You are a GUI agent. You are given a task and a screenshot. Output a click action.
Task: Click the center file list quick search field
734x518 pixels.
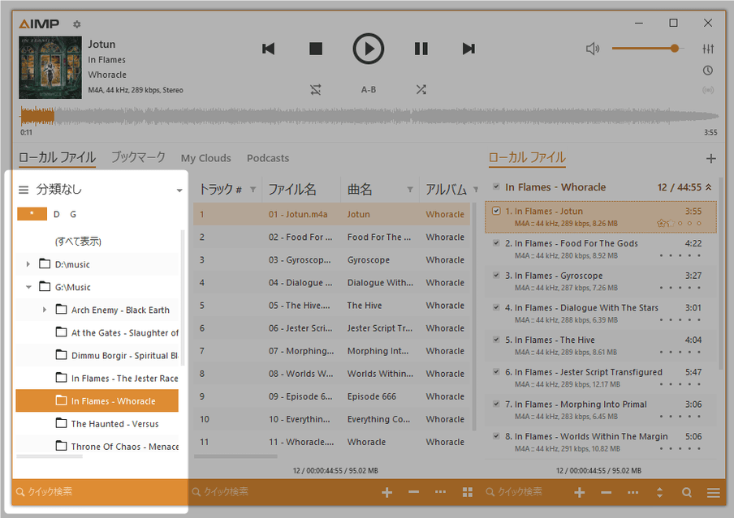(281, 492)
